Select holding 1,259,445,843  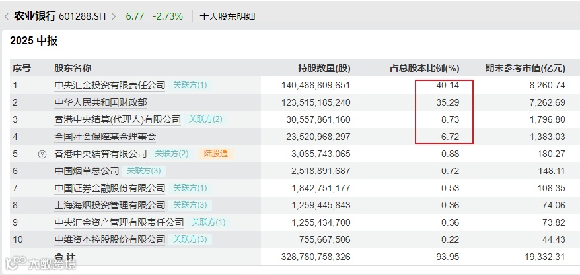(320, 205)
